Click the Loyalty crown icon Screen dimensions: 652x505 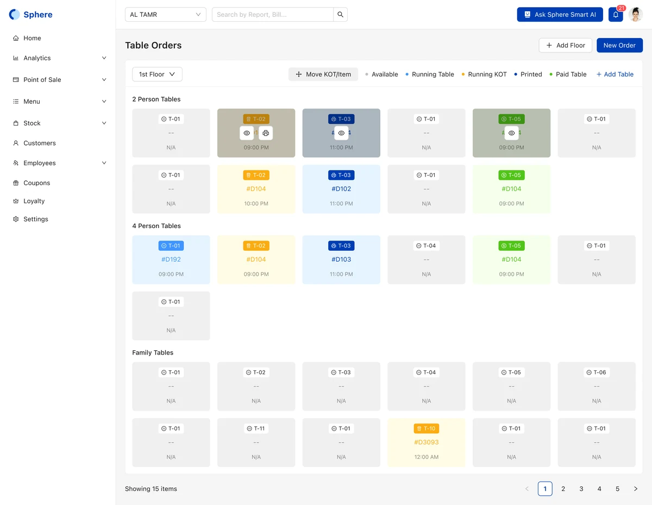pyautogui.click(x=16, y=201)
